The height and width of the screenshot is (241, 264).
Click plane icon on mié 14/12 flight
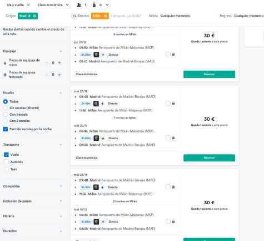(103, 222)
